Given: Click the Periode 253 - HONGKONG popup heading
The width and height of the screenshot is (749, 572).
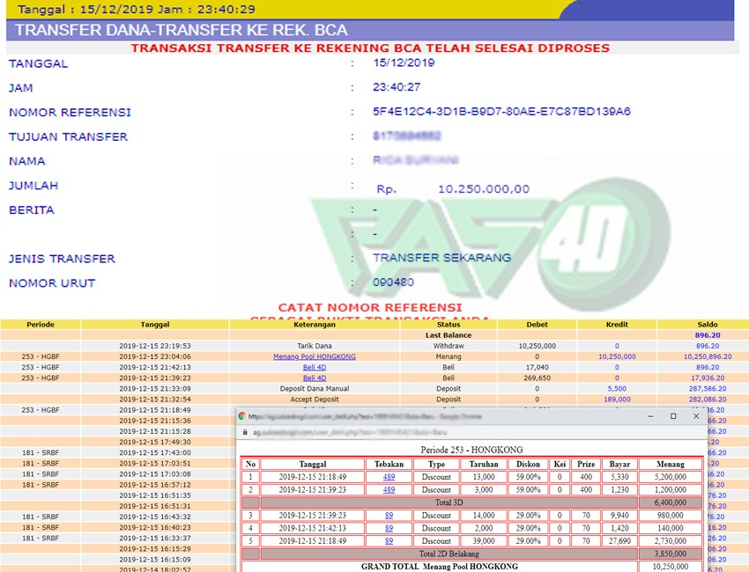Looking at the screenshot, I should tap(471, 450).
